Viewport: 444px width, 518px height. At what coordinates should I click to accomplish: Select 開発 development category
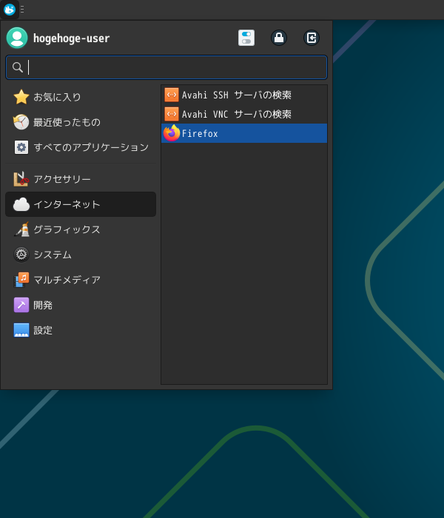point(43,305)
